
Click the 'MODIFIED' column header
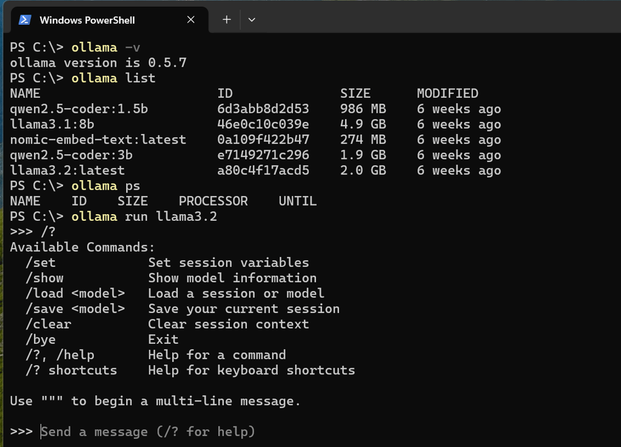click(448, 93)
